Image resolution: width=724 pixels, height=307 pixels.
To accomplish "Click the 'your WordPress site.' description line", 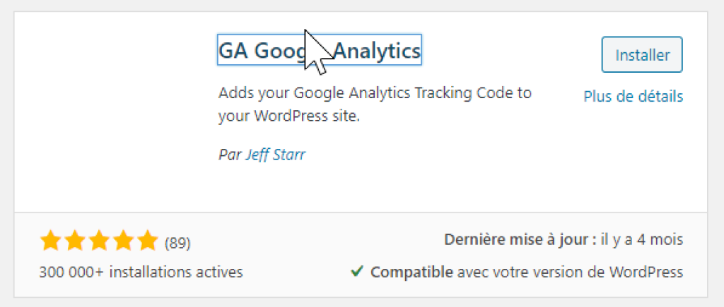I will click(x=288, y=116).
